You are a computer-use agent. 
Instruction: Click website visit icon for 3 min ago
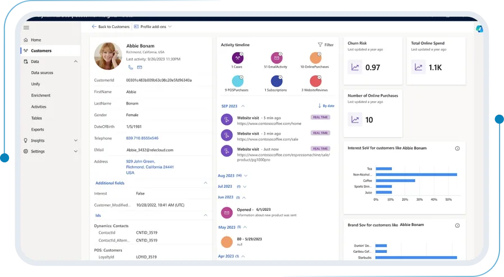(x=226, y=135)
